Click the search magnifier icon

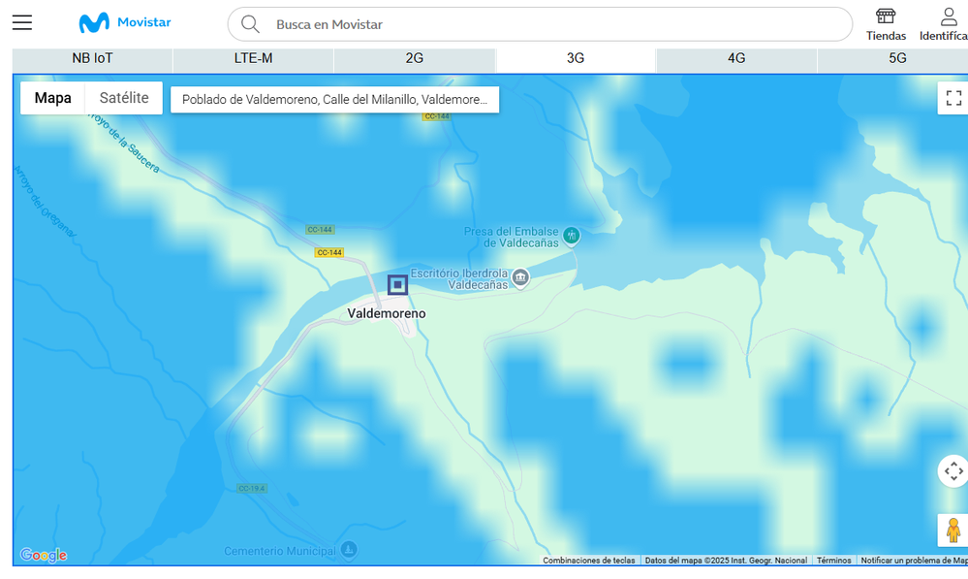pyautogui.click(x=250, y=24)
